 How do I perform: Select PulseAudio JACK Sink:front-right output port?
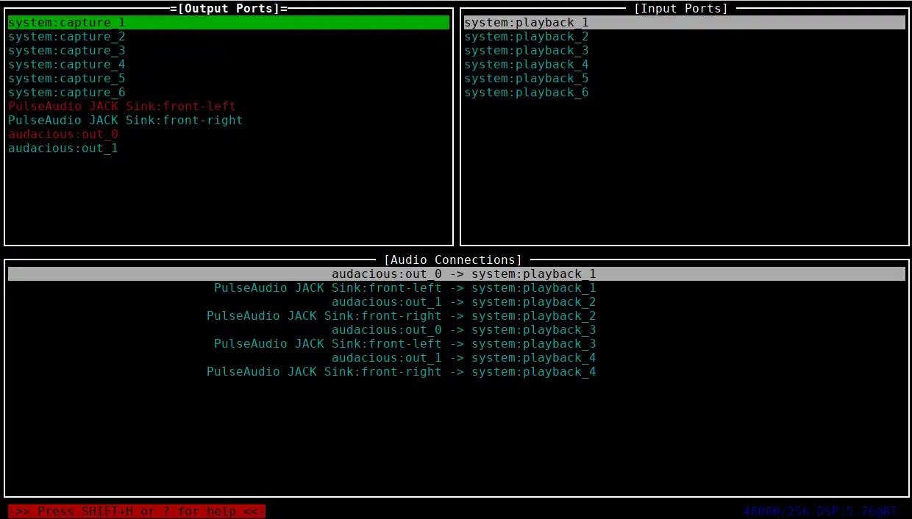126,121
